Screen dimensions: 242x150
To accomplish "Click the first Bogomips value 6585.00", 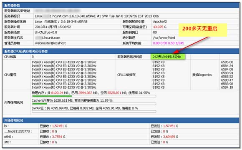I will pos(227,62).
